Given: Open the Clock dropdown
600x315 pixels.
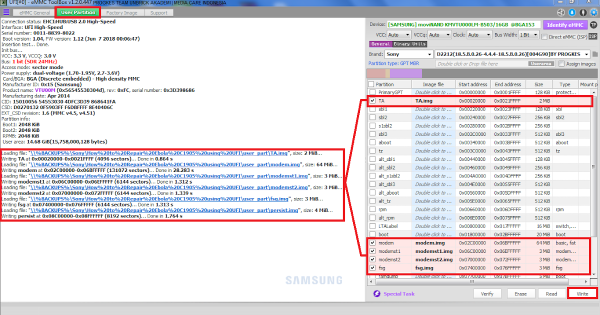Looking at the screenshot, I should [480, 35].
